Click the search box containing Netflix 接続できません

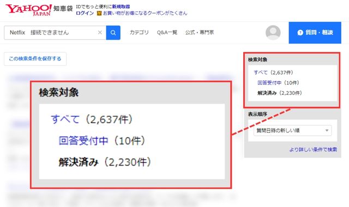click(55, 33)
